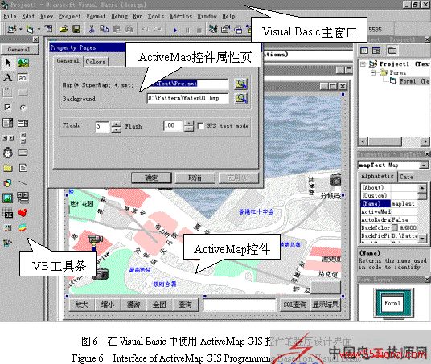Screen dimensions: 431x364
Task: Select the Frame tool in toolbox
Action: pos(8,92)
